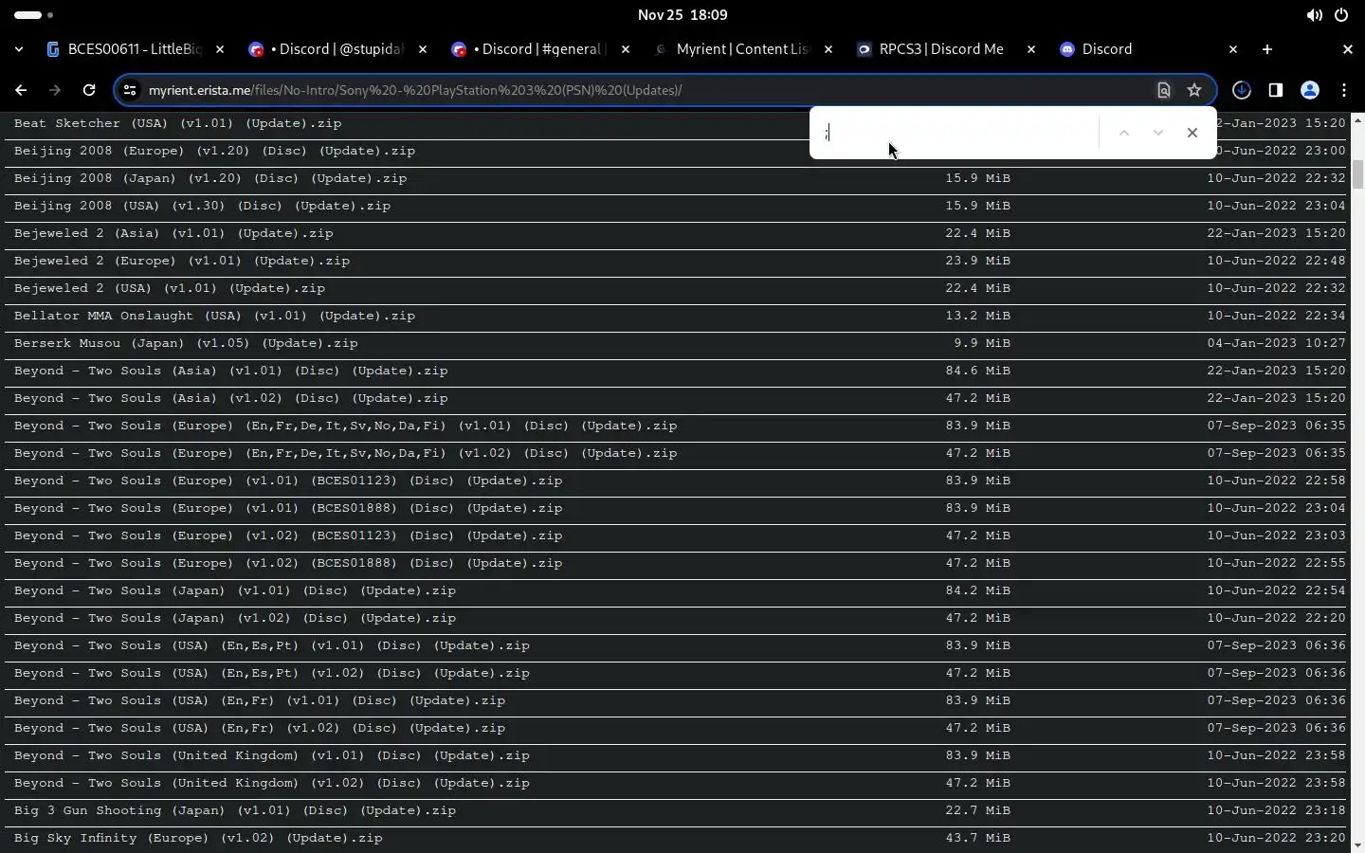Open Beyond Two Souls (United Kingdom) (v1.02) zip
Image resolution: width=1365 pixels, height=853 pixels.
pyautogui.click(x=272, y=783)
